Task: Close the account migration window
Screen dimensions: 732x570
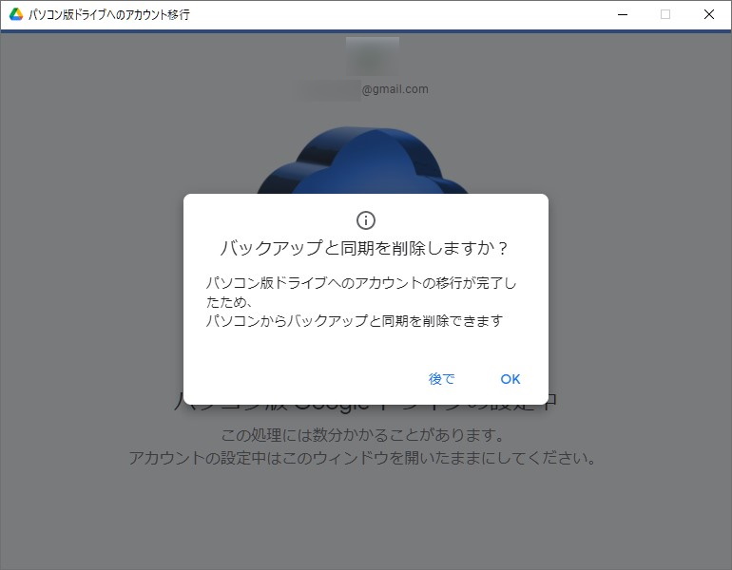Action: coord(708,14)
